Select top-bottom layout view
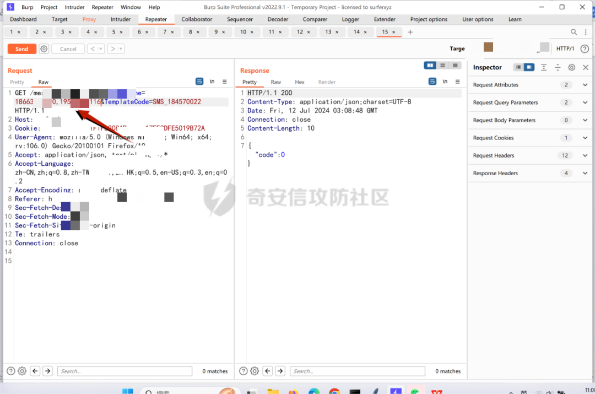Viewport: 595px width, 394px height. [x=442, y=65]
